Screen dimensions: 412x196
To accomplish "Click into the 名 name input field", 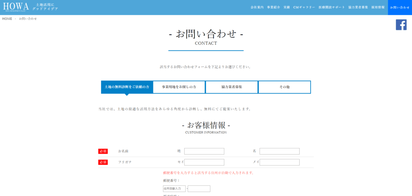I will pos(279,151).
